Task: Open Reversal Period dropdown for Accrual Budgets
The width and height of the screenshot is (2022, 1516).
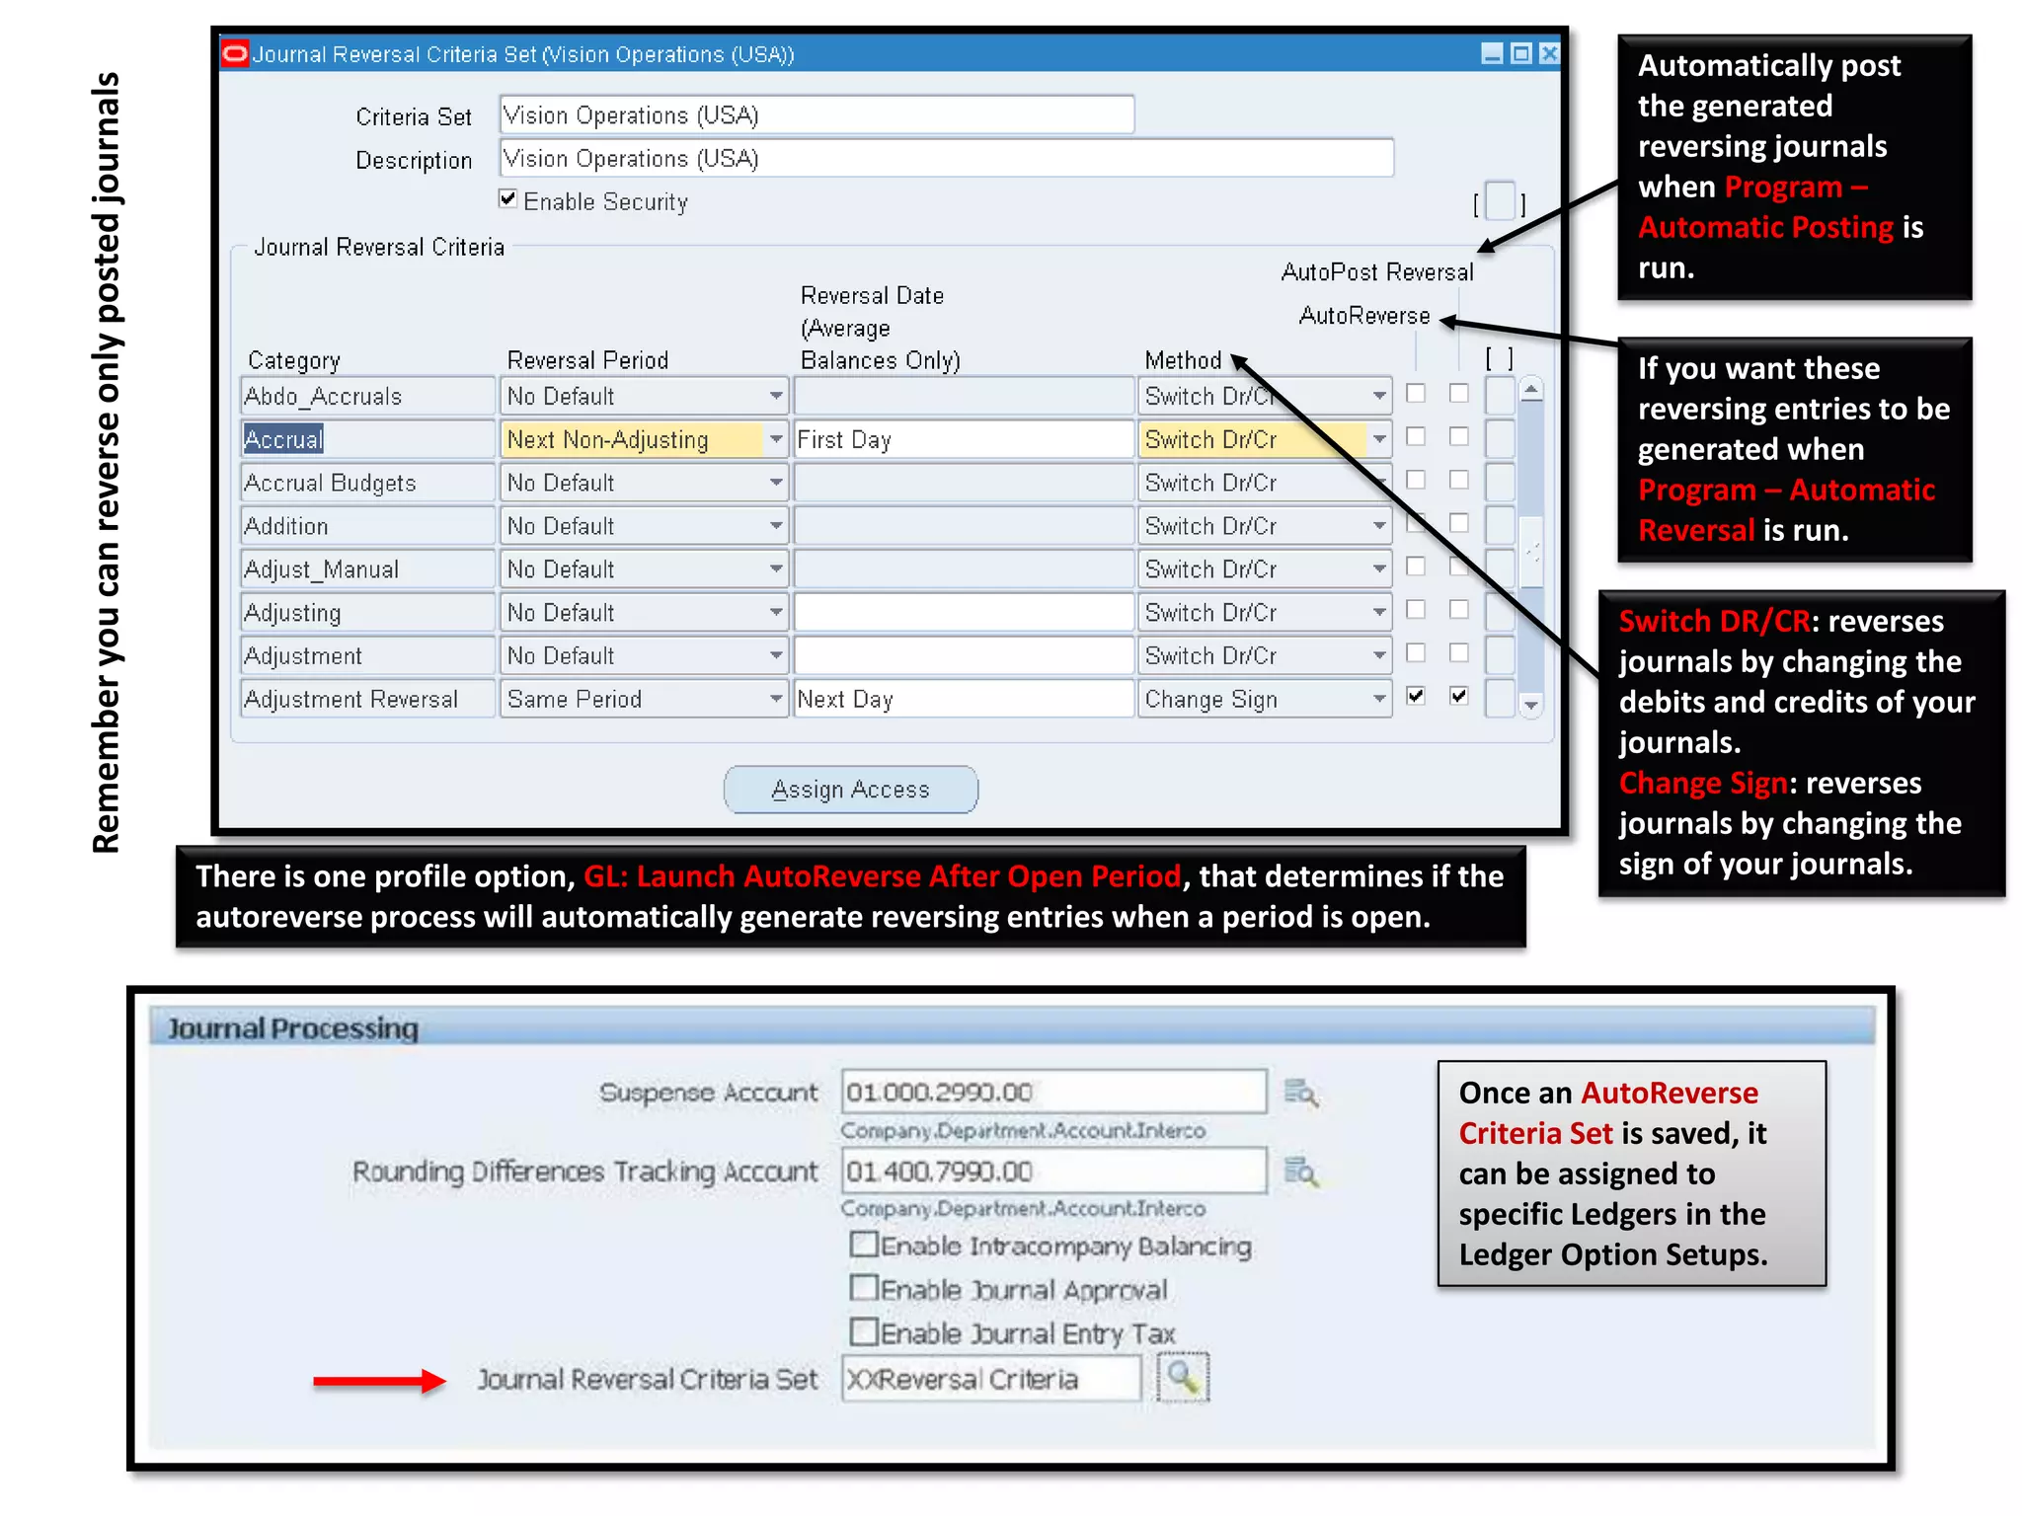Action: 776,483
